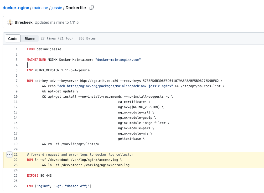
Task: Select line number 27
Action: tap(16, 186)
